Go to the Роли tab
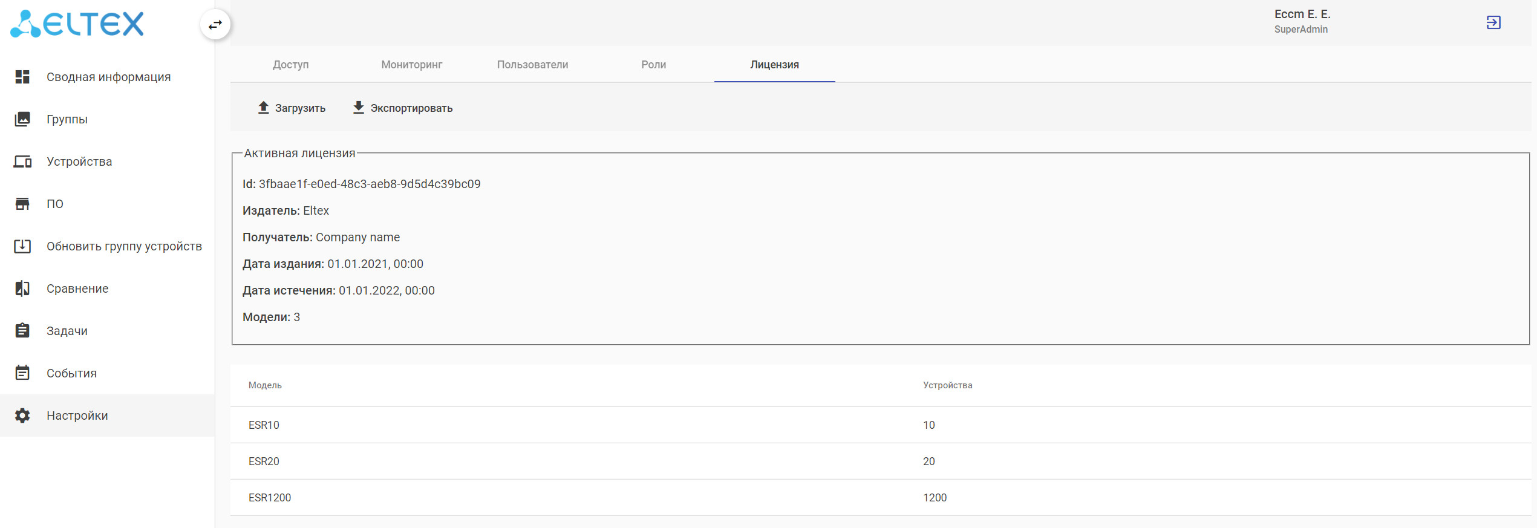The width and height of the screenshot is (1537, 528). pos(653,65)
